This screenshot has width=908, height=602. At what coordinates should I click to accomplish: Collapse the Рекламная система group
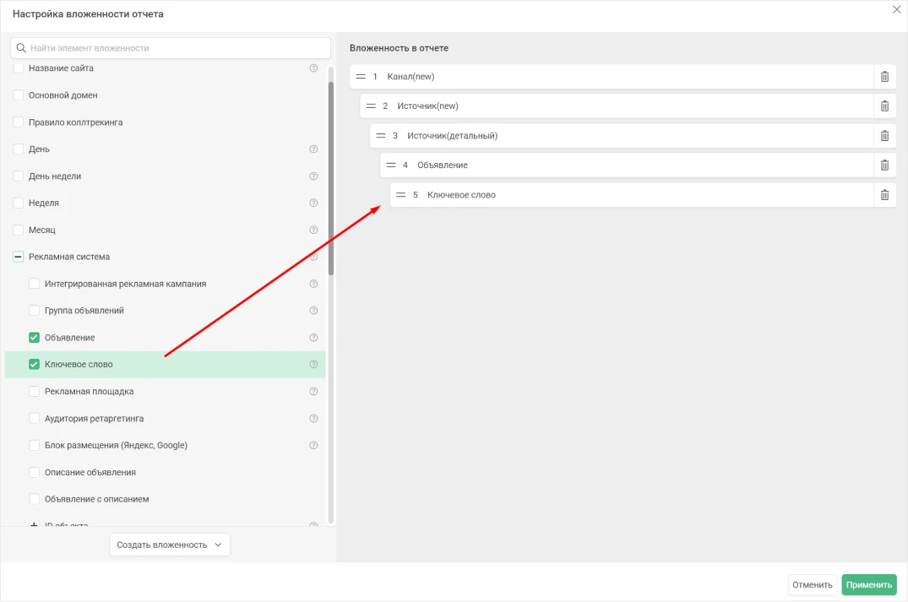tap(18, 257)
